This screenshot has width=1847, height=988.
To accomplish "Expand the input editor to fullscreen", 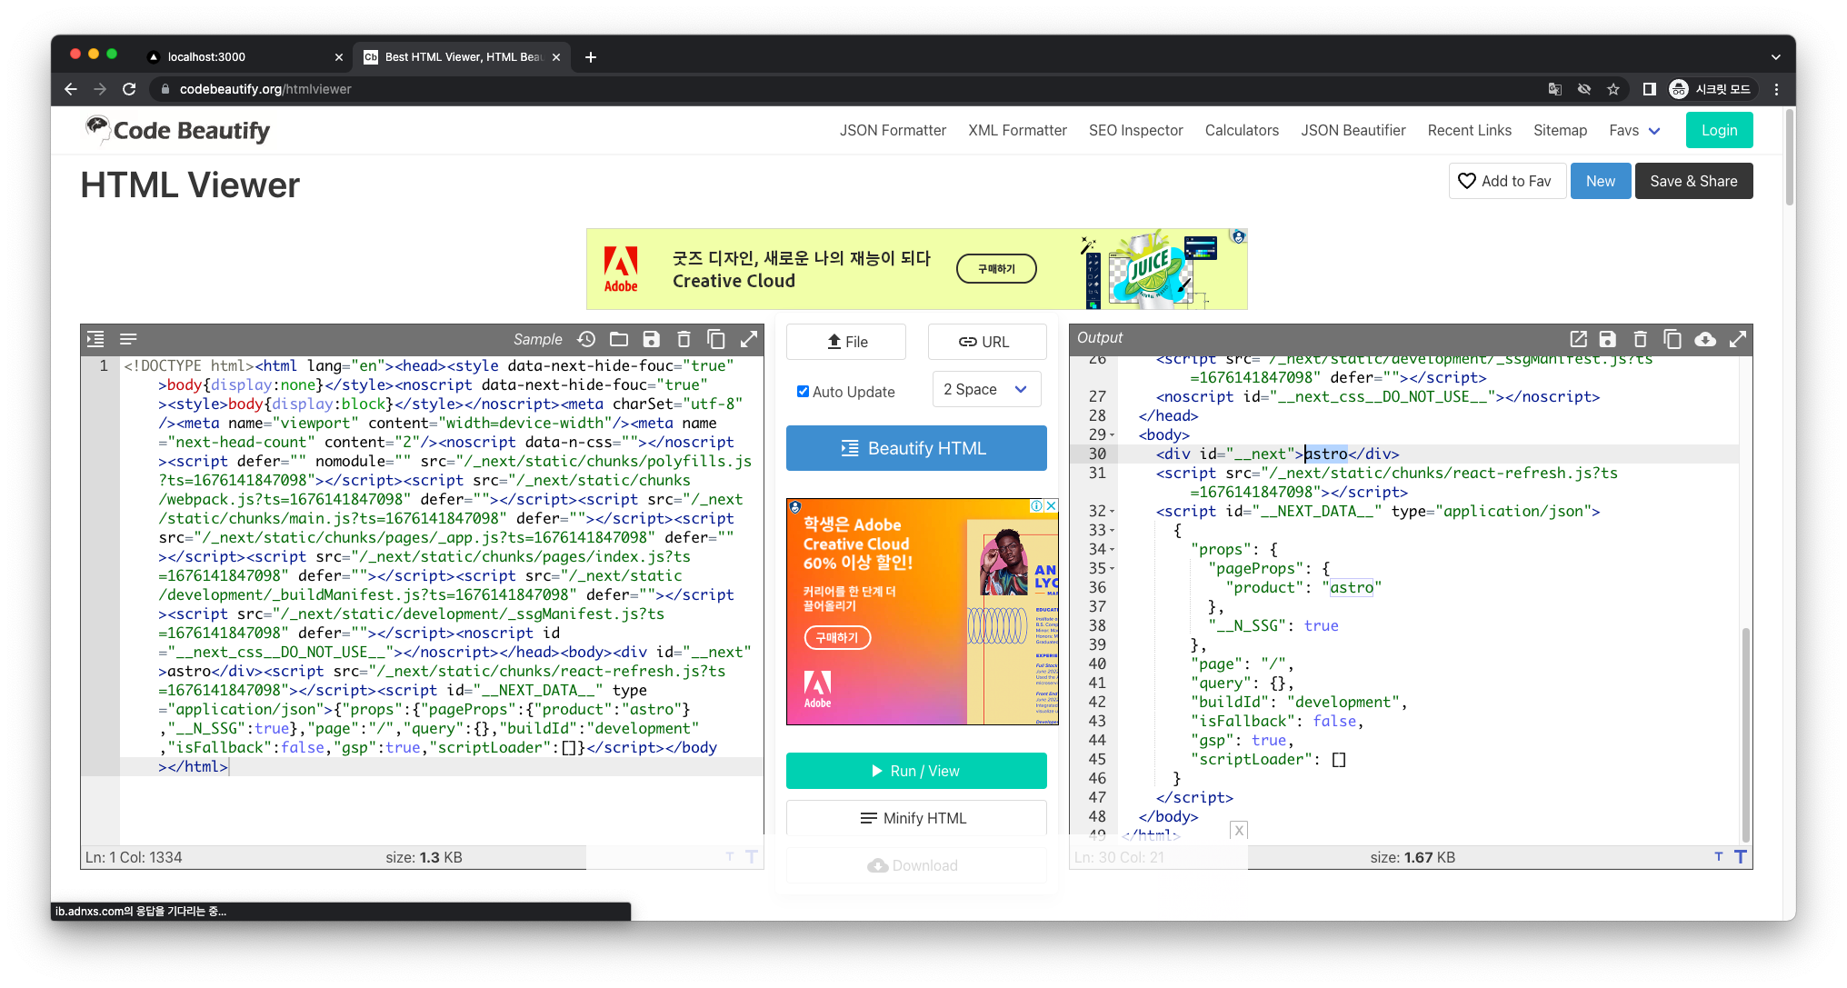I will coord(749,339).
